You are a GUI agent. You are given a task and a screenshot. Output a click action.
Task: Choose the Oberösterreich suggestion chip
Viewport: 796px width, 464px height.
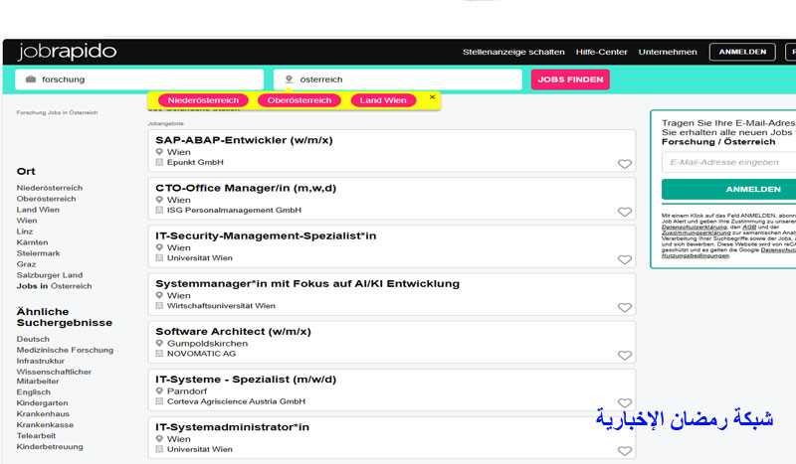pyautogui.click(x=298, y=100)
